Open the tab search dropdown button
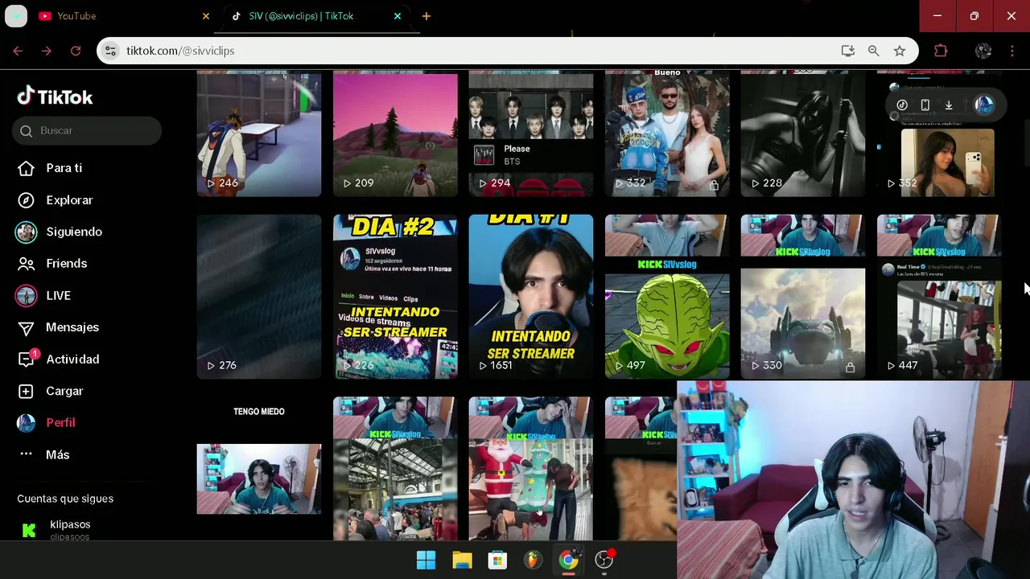Viewport: 1030px width, 579px height. pyautogui.click(x=16, y=16)
